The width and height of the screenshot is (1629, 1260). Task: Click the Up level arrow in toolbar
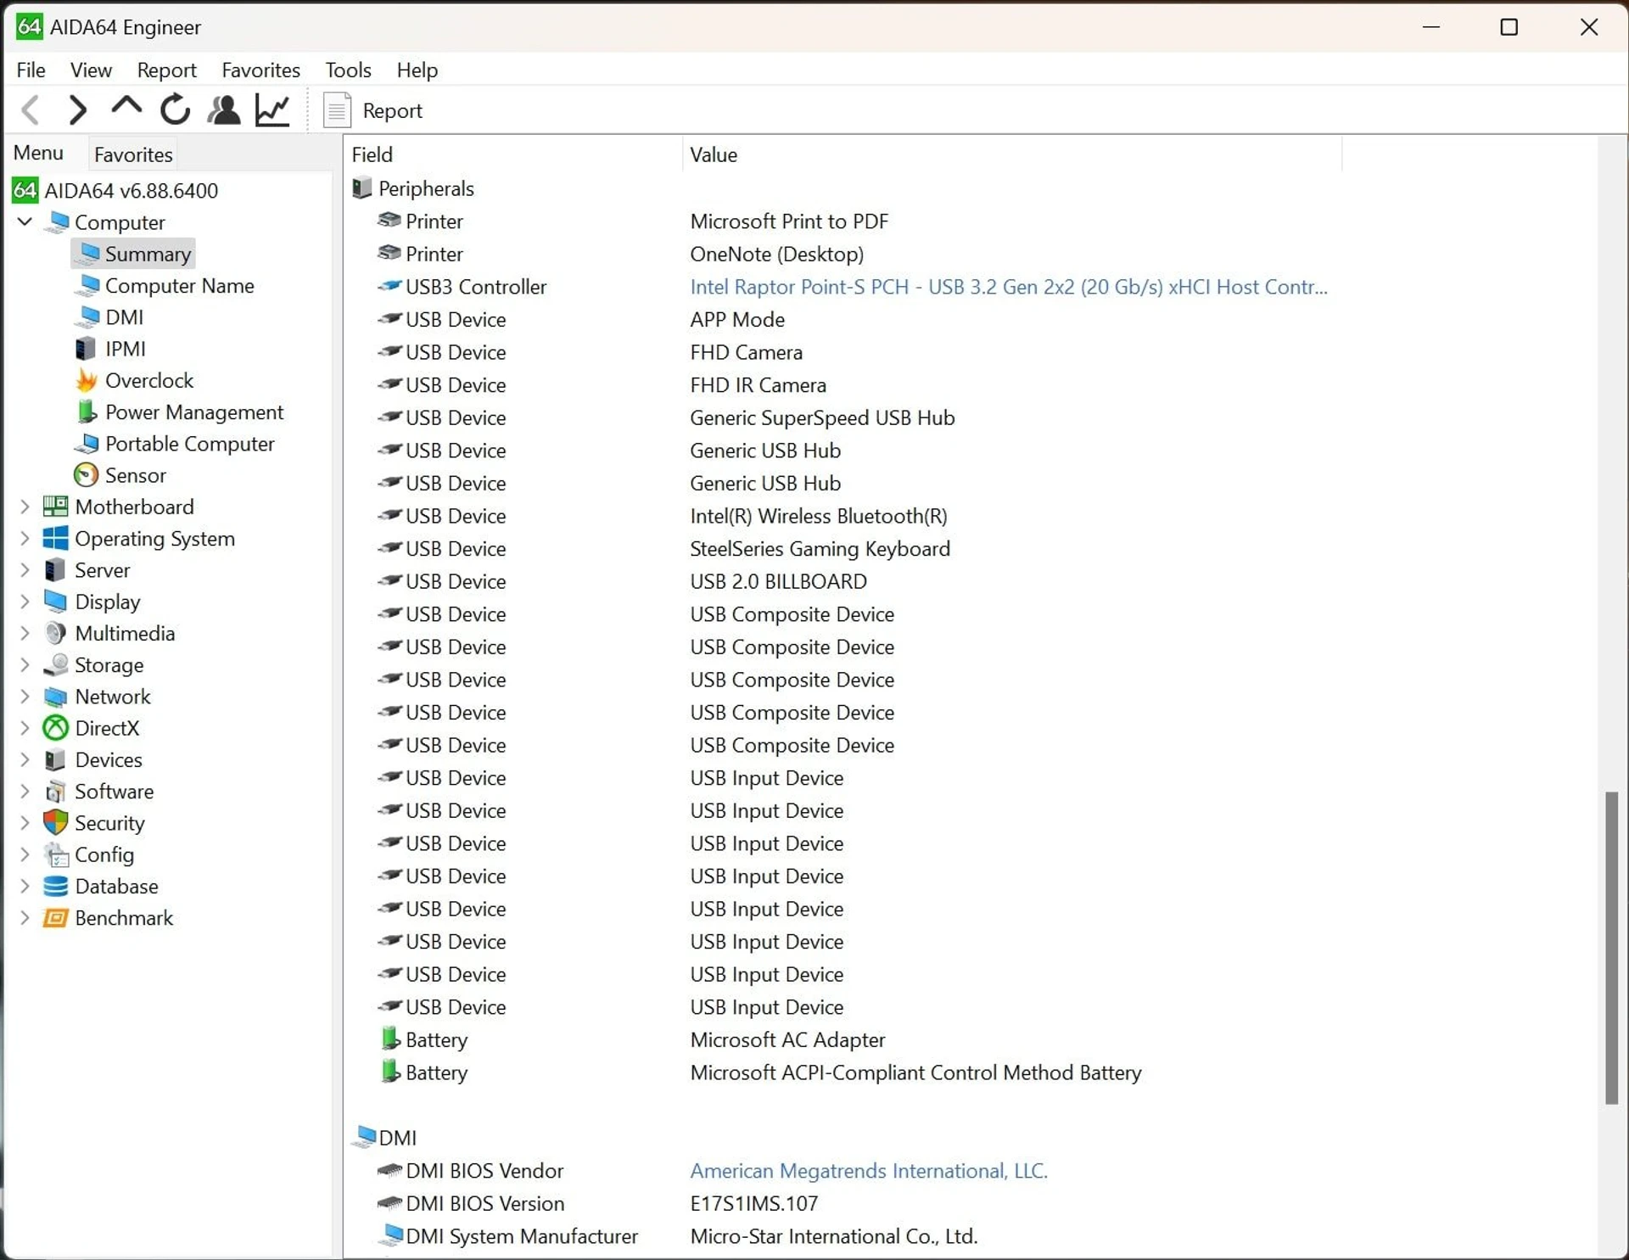pos(126,107)
